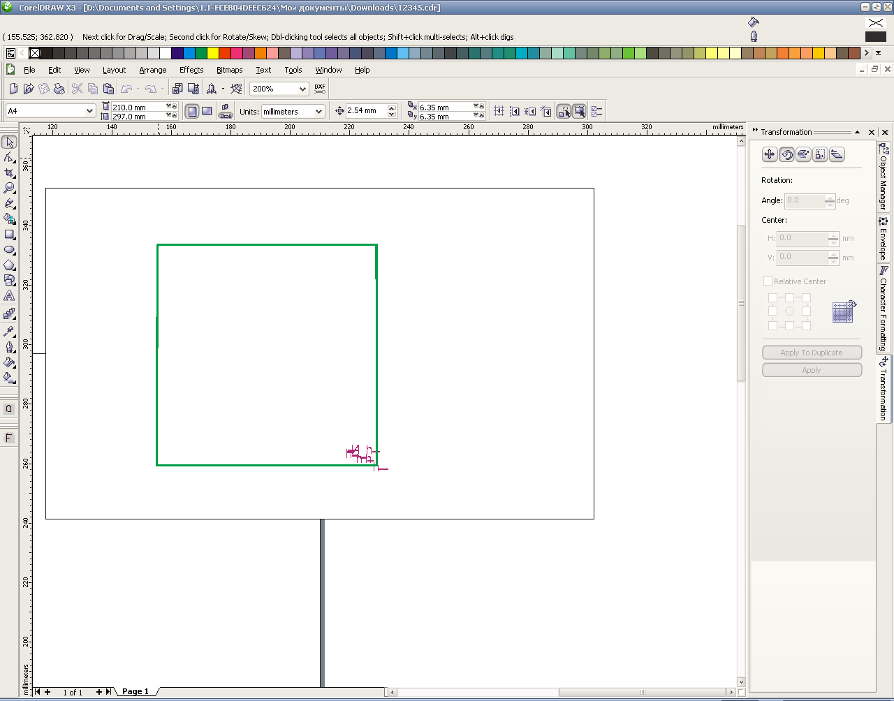894x701 pixels.
Task: Select the Ellipse tool
Action: (9, 249)
